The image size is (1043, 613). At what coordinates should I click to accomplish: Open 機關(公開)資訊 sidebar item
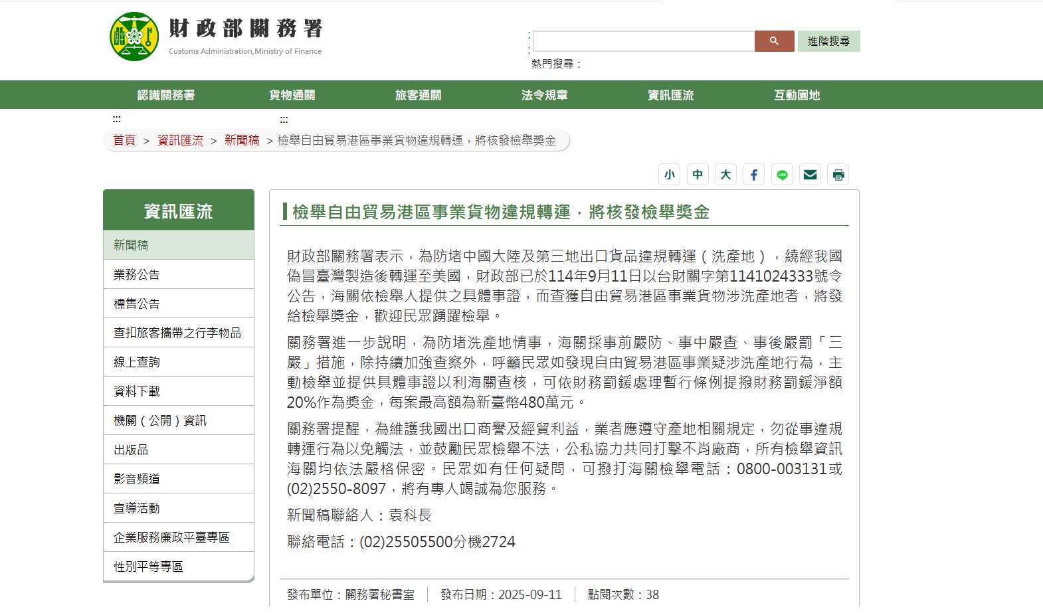[x=179, y=420]
